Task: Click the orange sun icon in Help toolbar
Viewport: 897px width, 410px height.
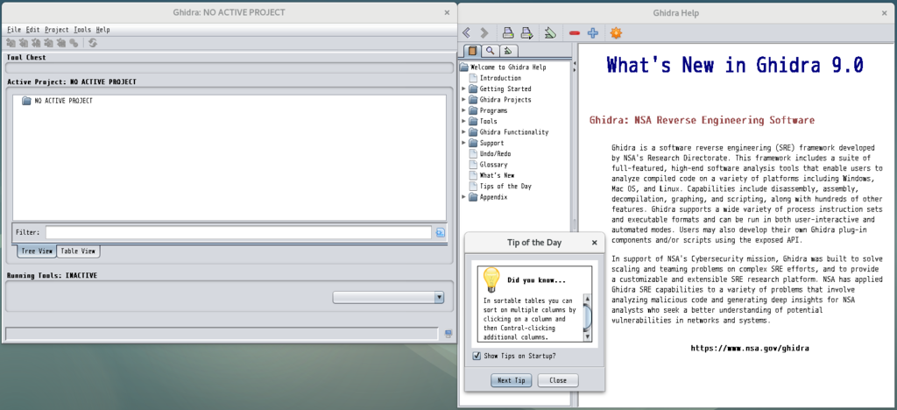Action: click(616, 33)
